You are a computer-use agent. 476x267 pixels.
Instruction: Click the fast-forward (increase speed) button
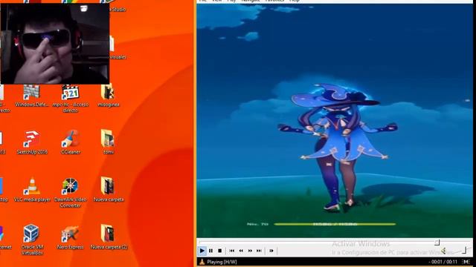pyautogui.click(x=250, y=251)
